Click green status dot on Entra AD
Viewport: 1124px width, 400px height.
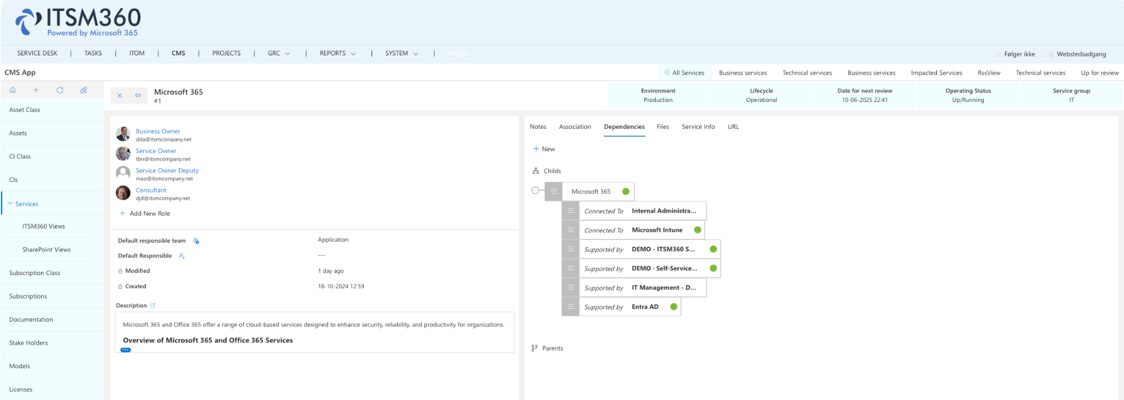[673, 307]
